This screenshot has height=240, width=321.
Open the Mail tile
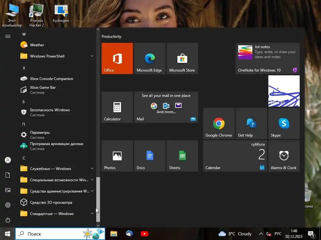click(166, 107)
